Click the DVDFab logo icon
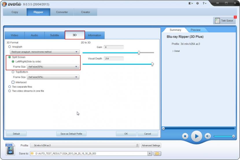This screenshot has height=160, width=240. click(x=4, y=4)
